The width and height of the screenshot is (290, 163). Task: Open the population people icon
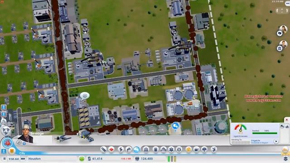tap(137, 158)
